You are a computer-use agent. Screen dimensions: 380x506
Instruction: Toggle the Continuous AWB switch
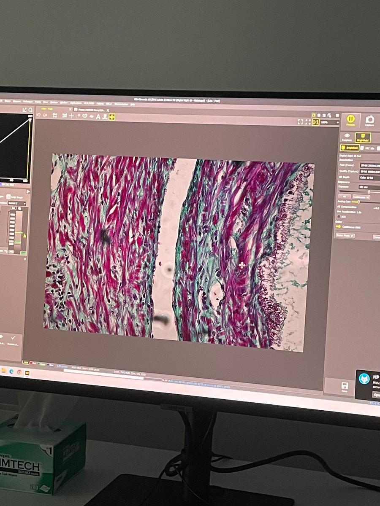[x=339, y=226]
